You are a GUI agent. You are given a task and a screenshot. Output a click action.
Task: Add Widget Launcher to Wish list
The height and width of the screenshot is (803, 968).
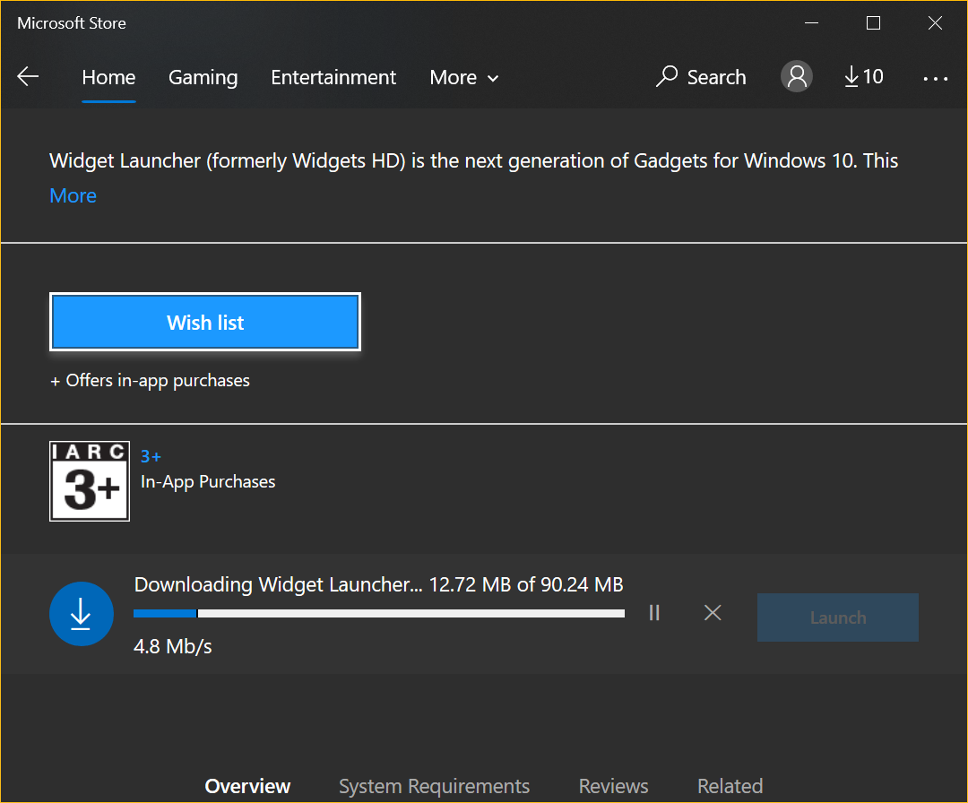pos(204,323)
